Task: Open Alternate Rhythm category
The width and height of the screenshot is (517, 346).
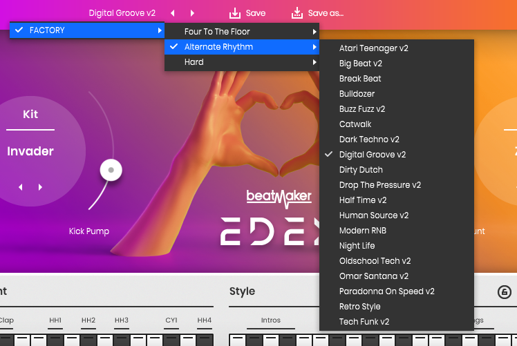Action: click(242, 47)
